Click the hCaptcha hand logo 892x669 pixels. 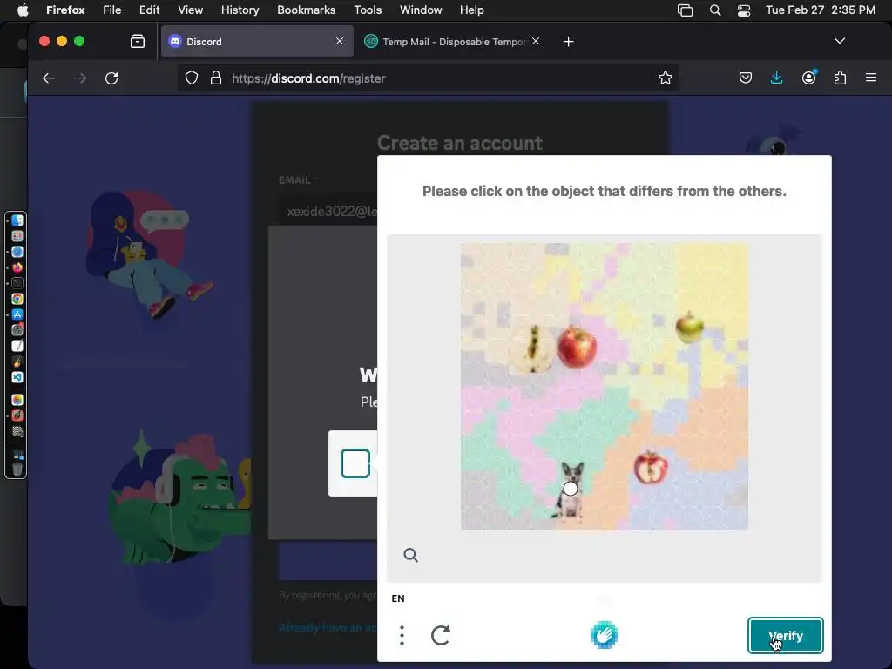point(605,635)
